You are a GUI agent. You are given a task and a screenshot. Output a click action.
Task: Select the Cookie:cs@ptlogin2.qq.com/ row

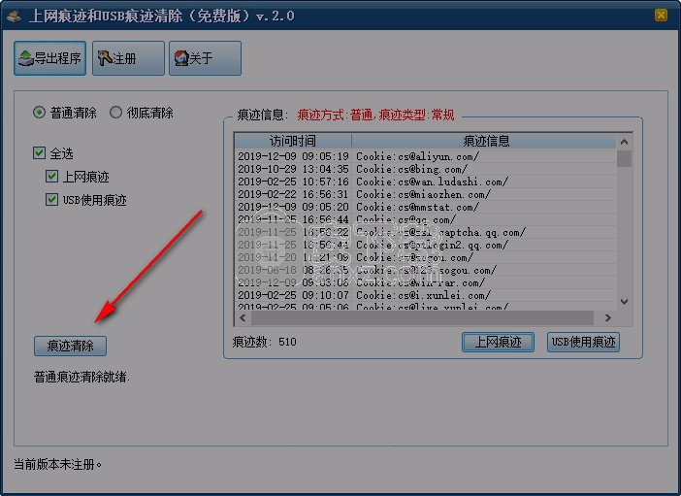click(x=425, y=245)
